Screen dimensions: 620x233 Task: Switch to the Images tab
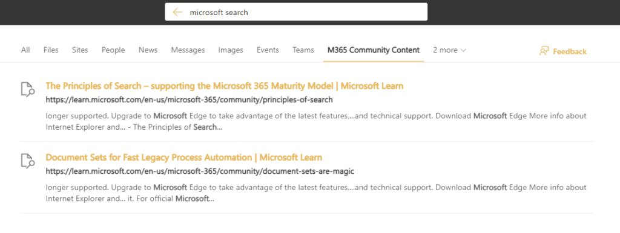coord(231,50)
